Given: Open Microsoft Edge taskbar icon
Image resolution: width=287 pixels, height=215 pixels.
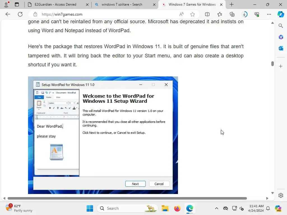Looking at the screenshot, I should (x=190, y=208).
